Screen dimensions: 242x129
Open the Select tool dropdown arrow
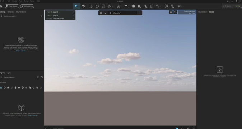tap(79, 6)
